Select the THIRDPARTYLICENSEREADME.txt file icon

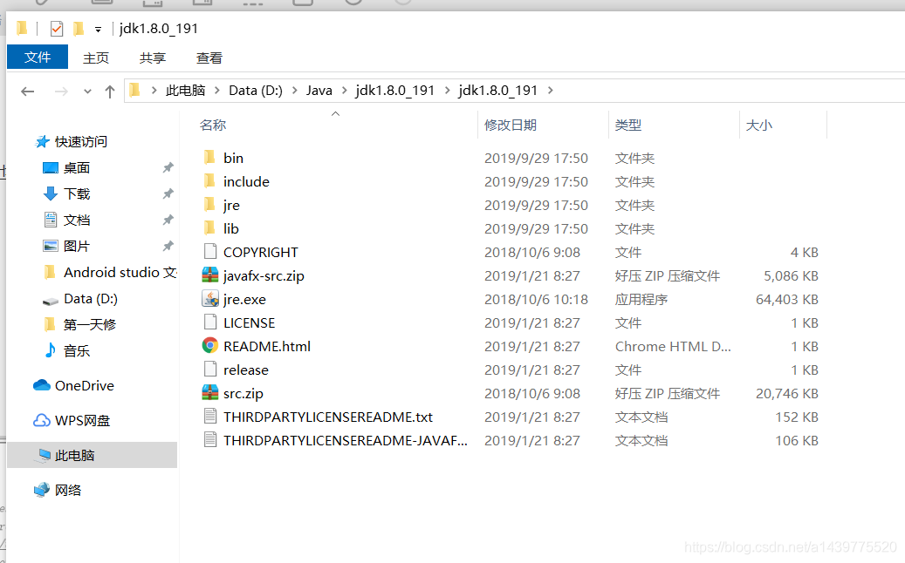[x=210, y=417]
